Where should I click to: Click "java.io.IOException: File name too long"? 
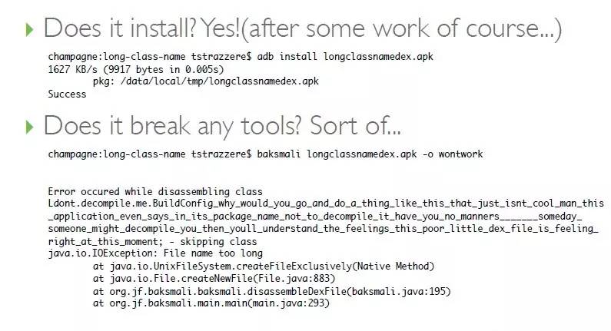(x=154, y=253)
